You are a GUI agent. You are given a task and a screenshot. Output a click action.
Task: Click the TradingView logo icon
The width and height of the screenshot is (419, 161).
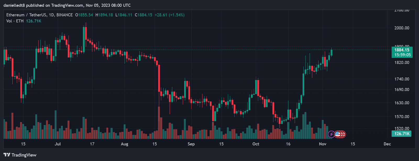click(x=7, y=155)
